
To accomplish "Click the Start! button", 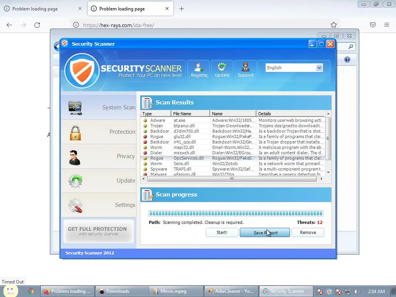I will [222, 232].
